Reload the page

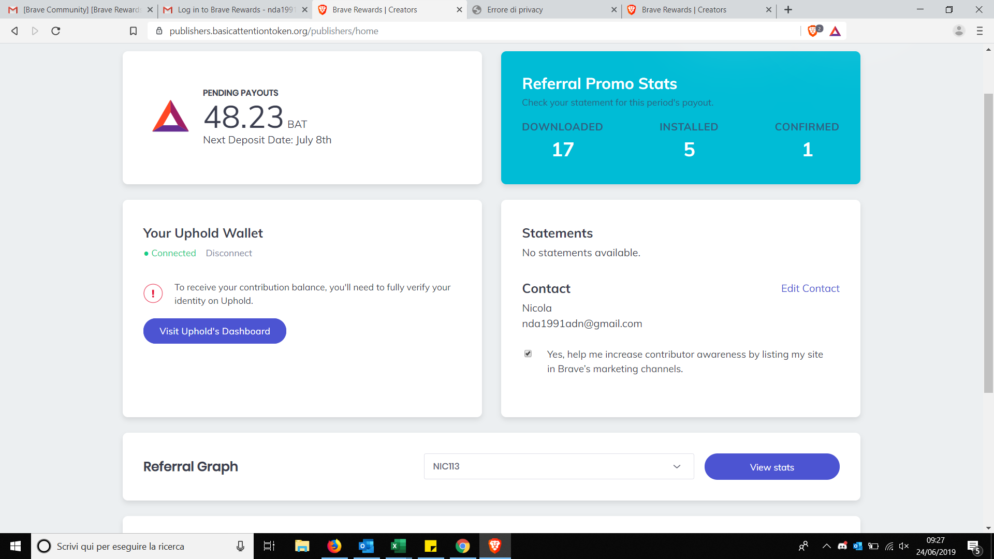tap(56, 31)
